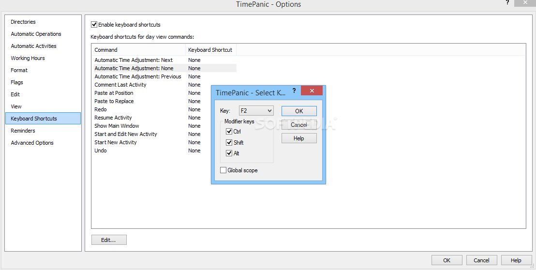Click Help in the Options window
This screenshot has width=536, height=270.
click(516, 260)
